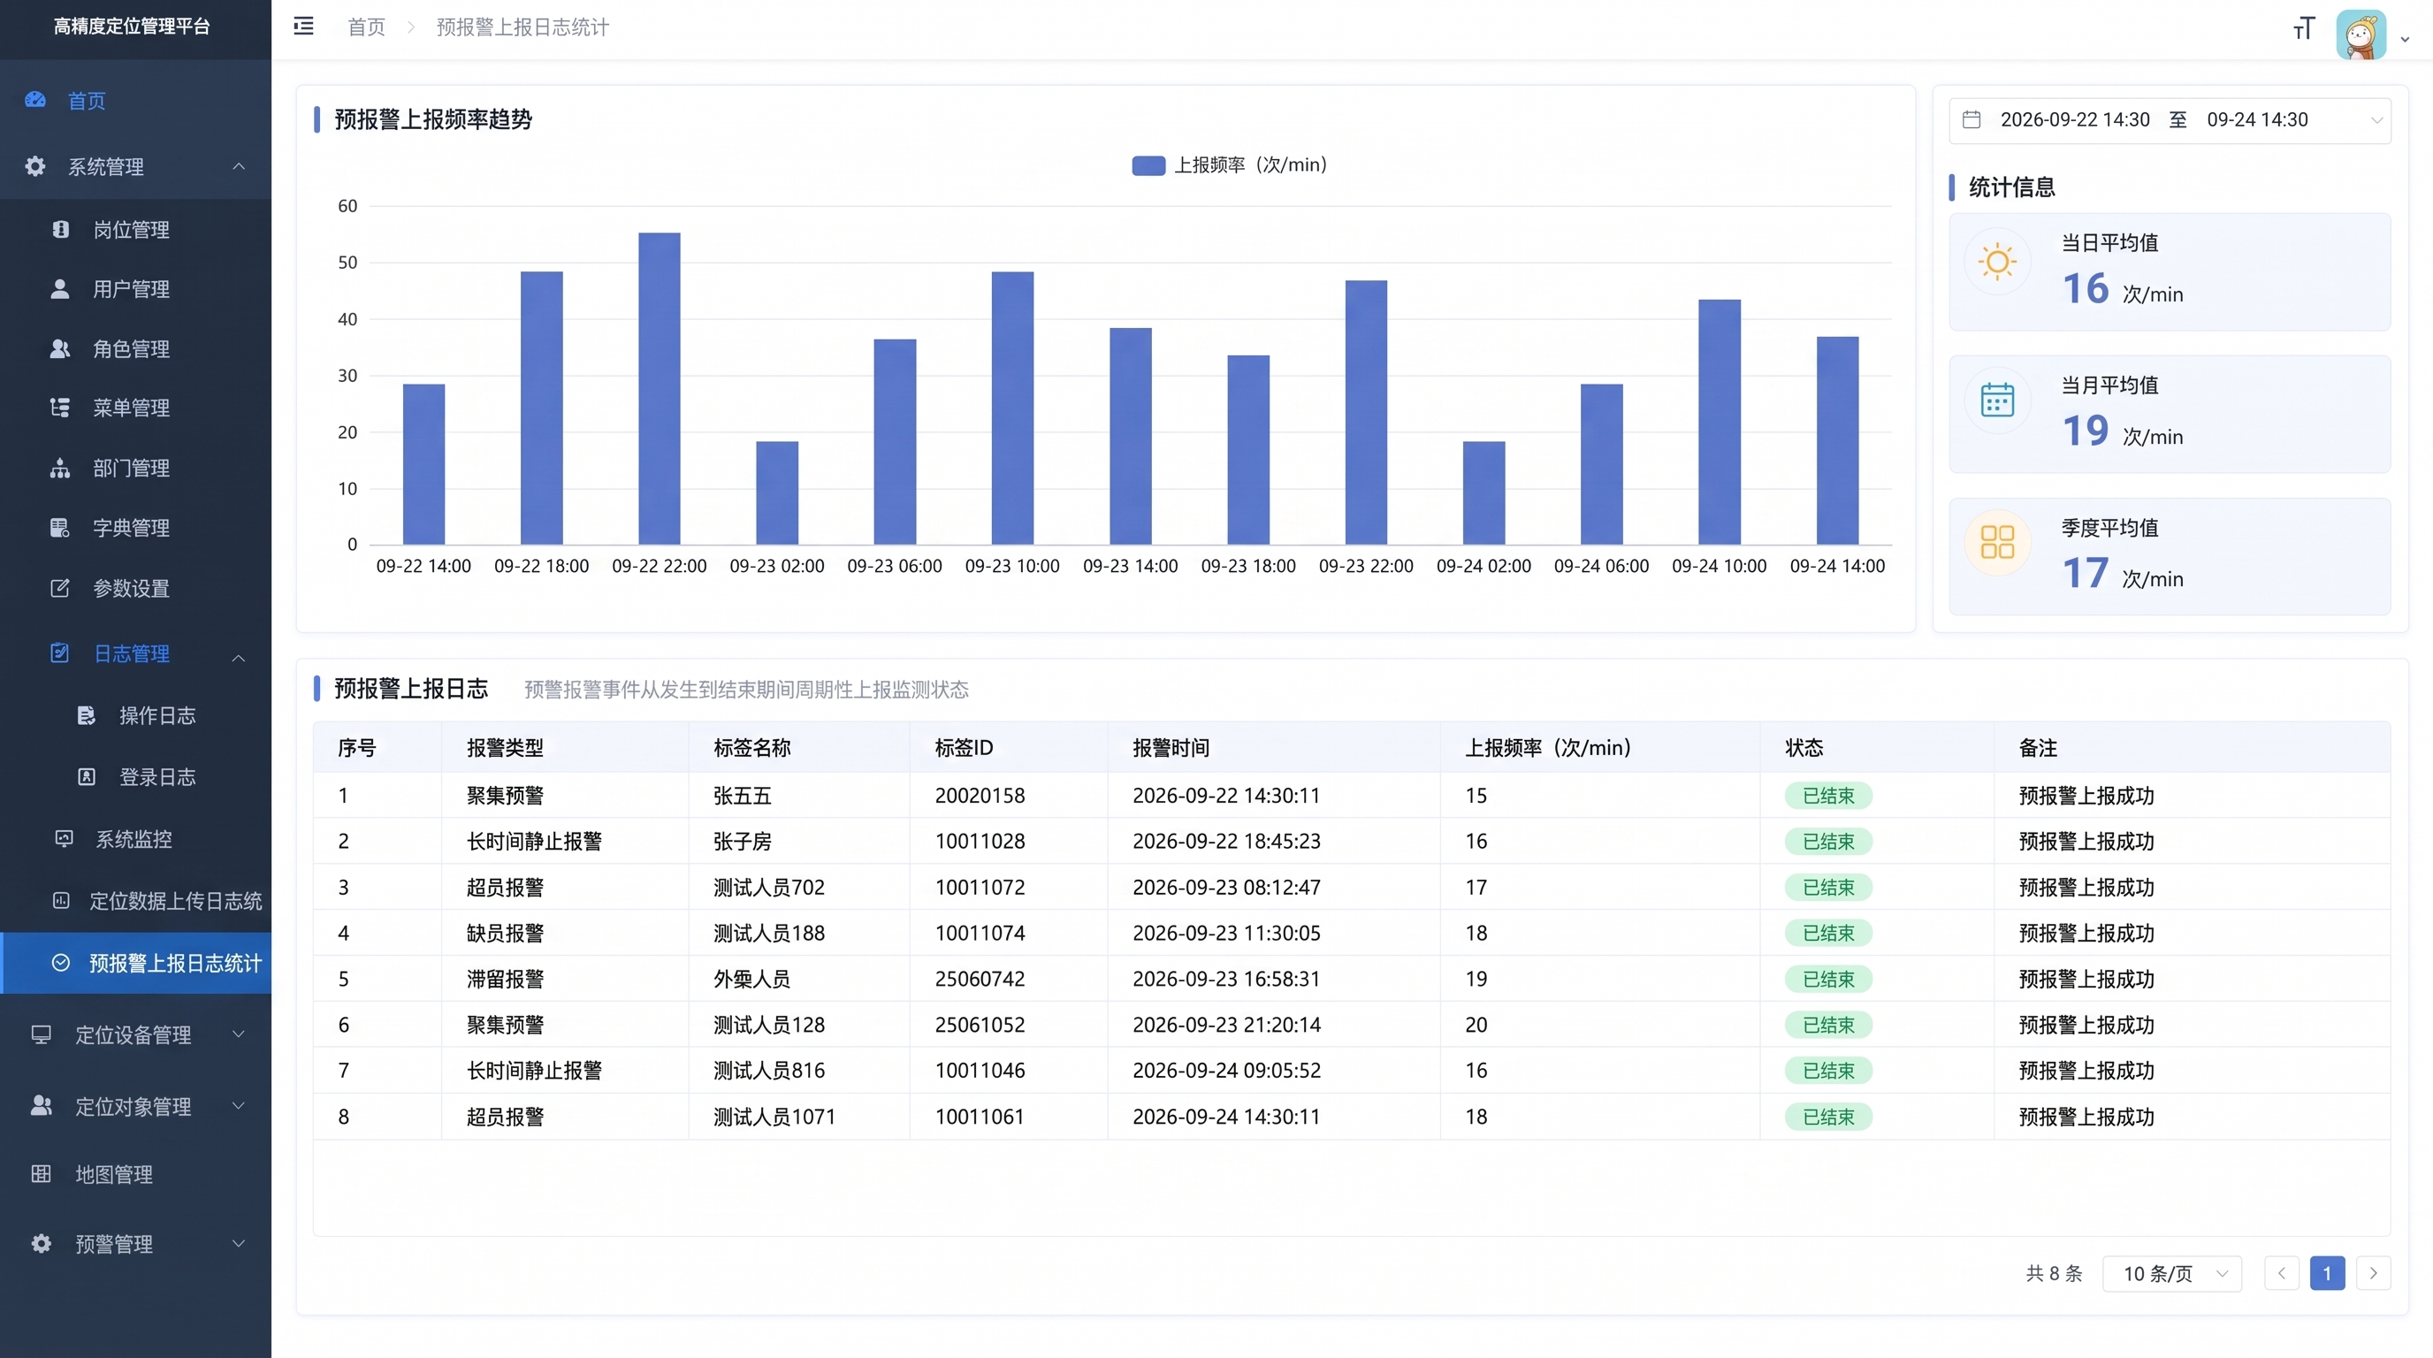Collapse the 系统管理 menu chevron
2433x1358 pixels.
pyautogui.click(x=239, y=166)
